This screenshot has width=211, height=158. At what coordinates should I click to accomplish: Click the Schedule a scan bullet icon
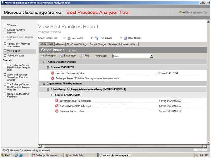click(x=5, y=55)
